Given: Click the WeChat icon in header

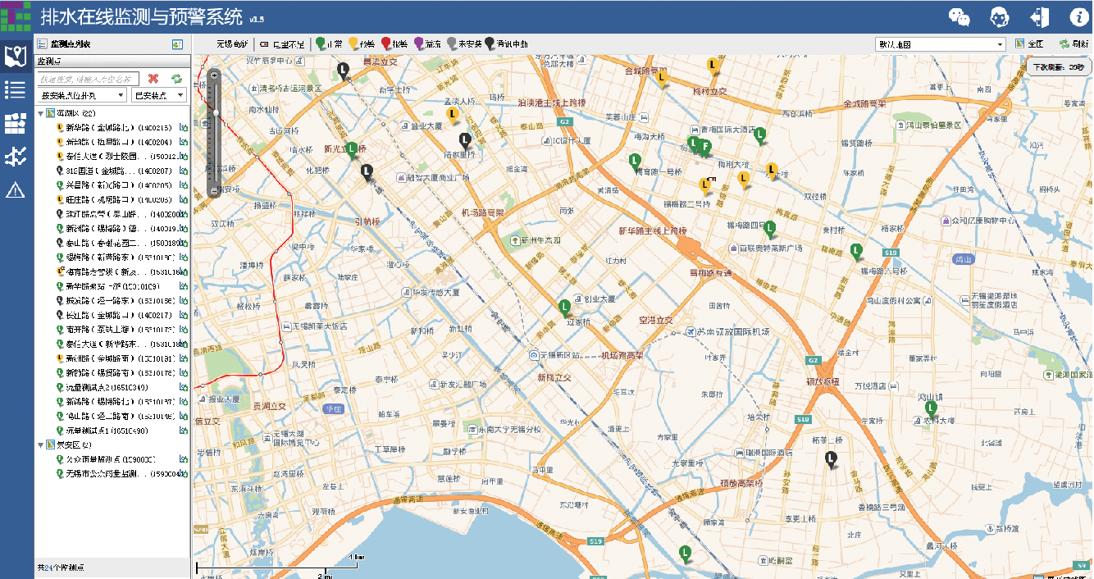Looking at the screenshot, I should click(x=960, y=16).
